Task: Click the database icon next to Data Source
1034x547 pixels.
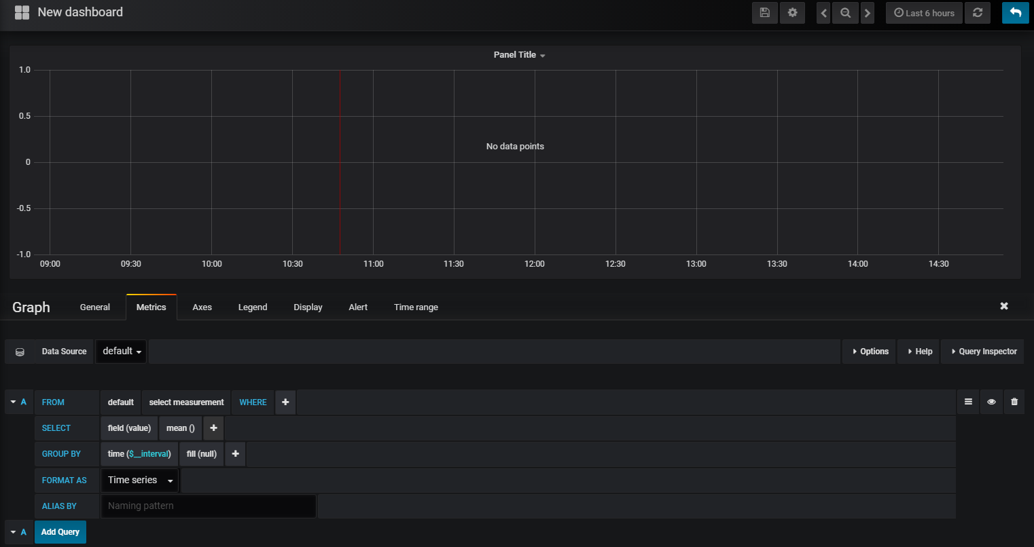Action: 20,352
